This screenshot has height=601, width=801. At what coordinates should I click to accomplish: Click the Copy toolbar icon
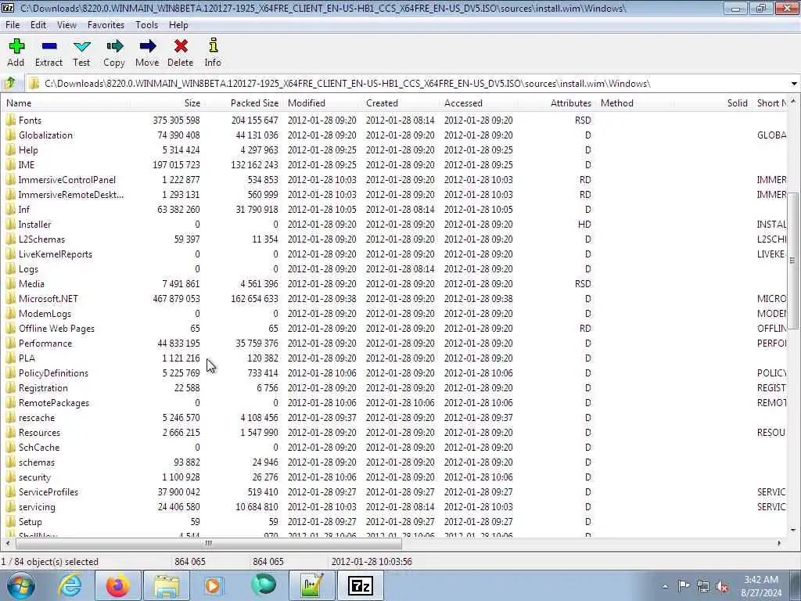(114, 46)
